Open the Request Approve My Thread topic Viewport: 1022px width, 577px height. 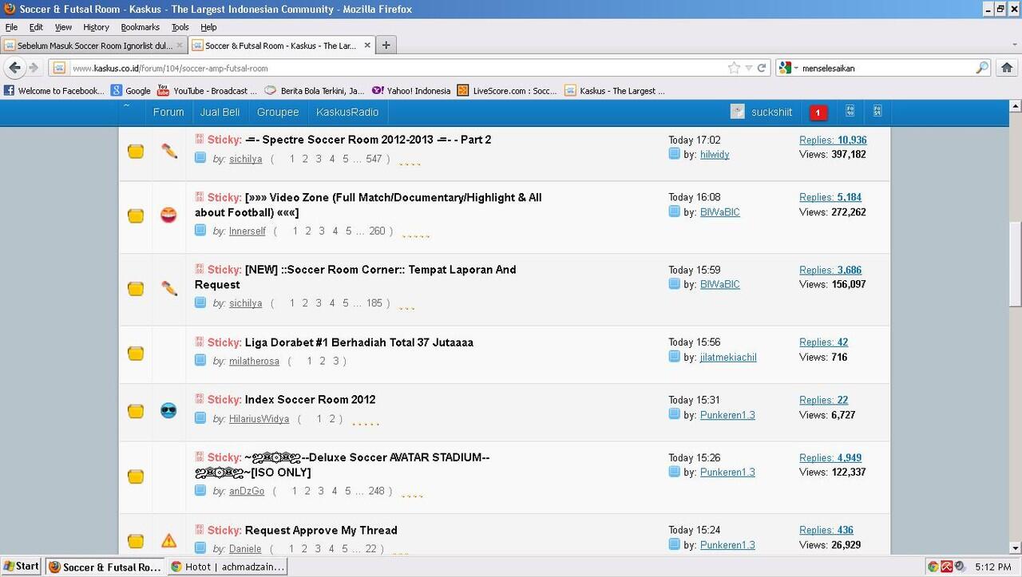(321, 530)
